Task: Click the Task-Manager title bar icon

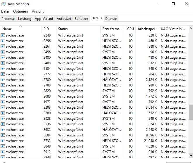Action: [x=4, y=4]
